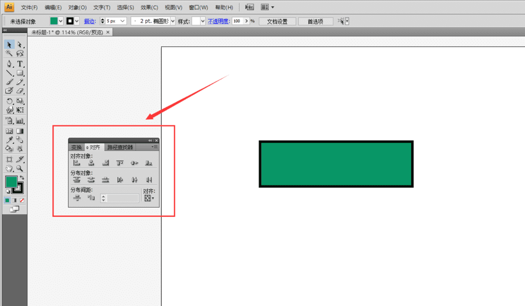Select the Line Segment tool
This screenshot has height=306, width=525.
tap(9, 73)
